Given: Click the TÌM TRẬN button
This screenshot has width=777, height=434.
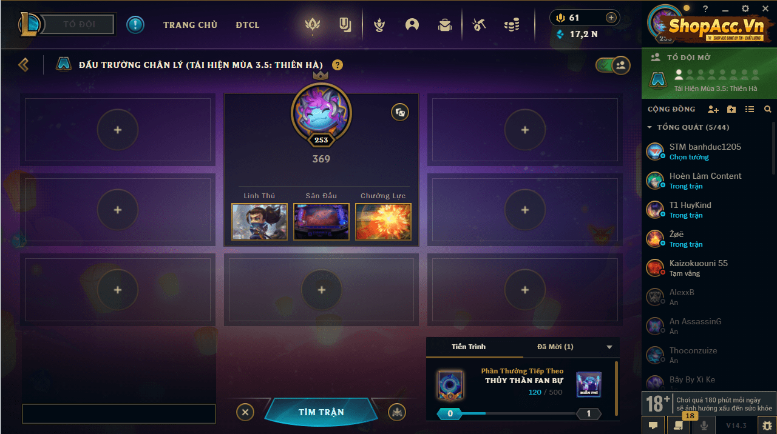Looking at the screenshot, I should [321, 412].
